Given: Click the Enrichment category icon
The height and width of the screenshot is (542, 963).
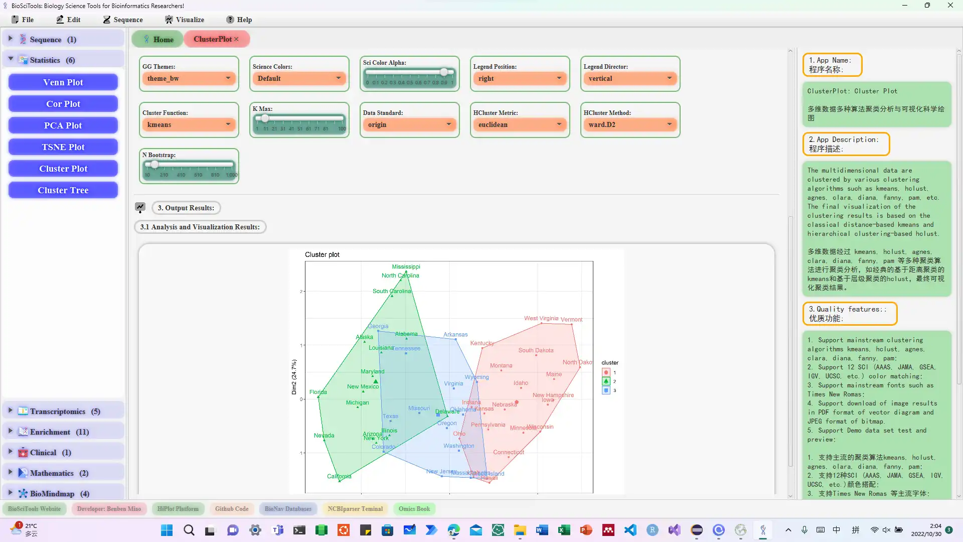Looking at the screenshot, I should point(23,432).
